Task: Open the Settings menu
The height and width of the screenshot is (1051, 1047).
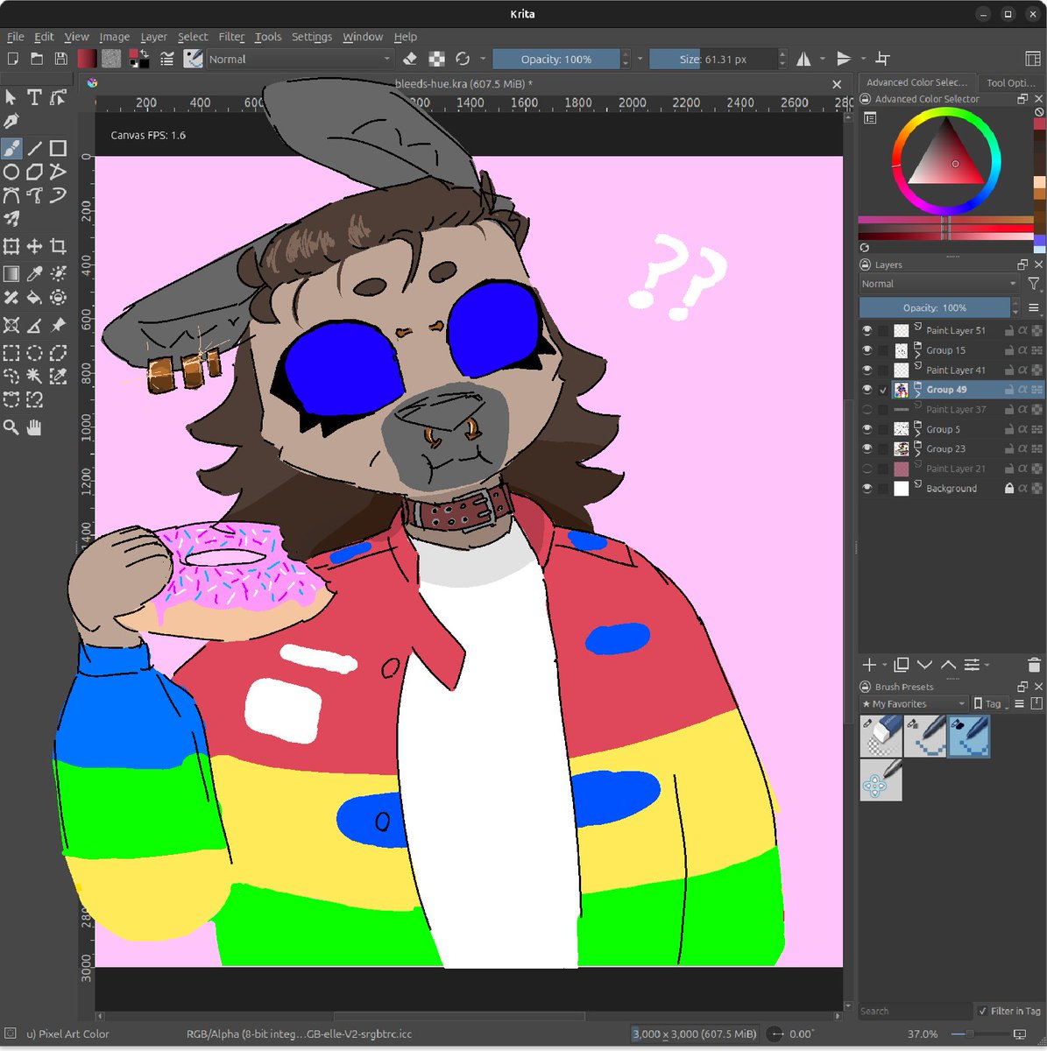Action: click(312, 37)
